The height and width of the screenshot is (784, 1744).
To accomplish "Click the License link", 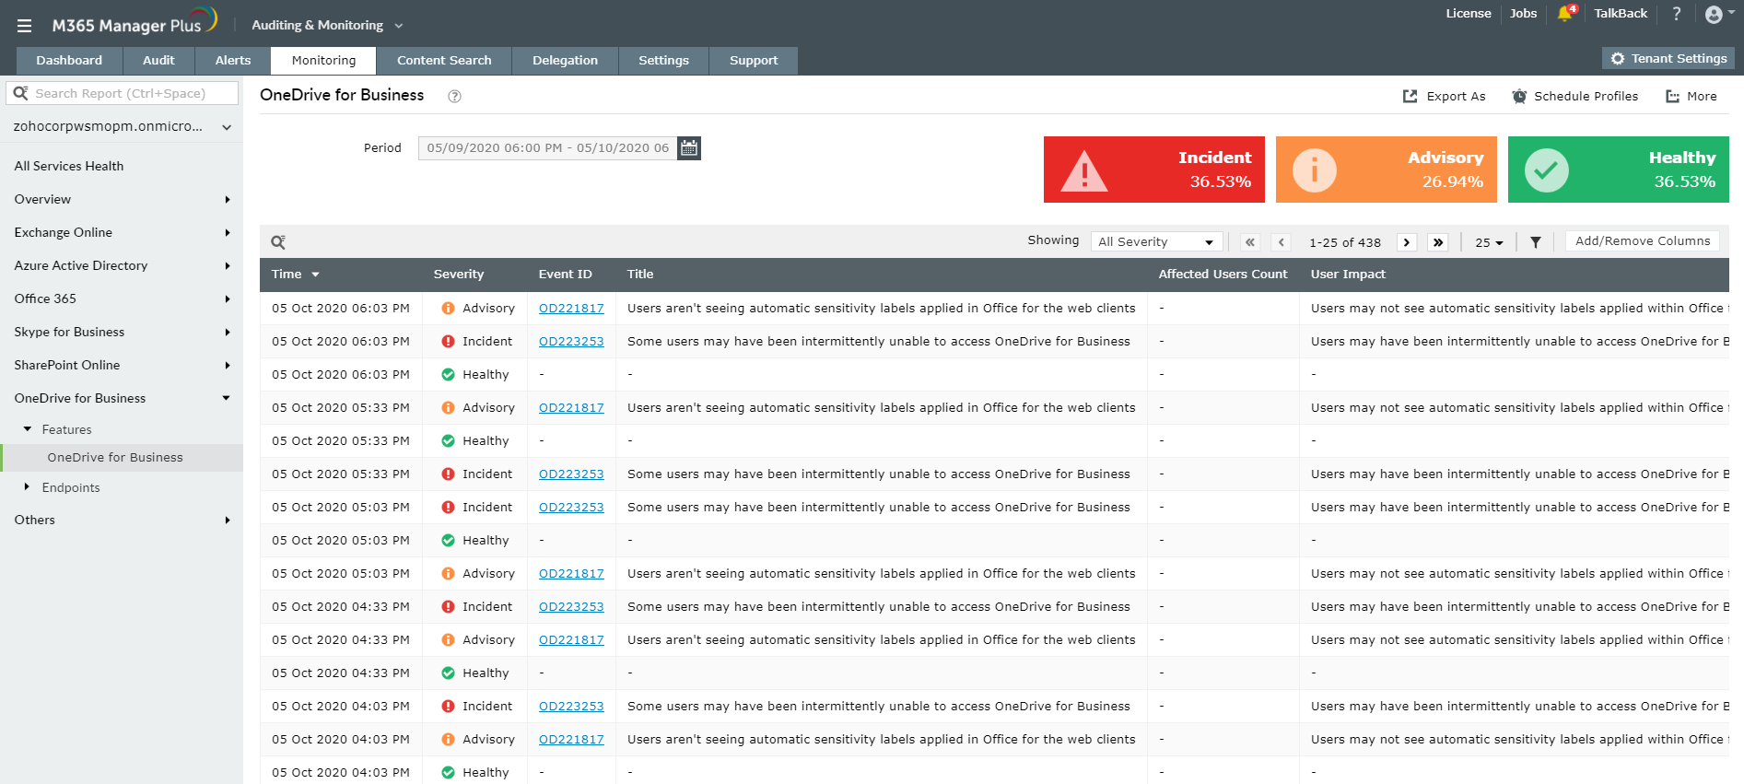I will tap(1469, 14).
